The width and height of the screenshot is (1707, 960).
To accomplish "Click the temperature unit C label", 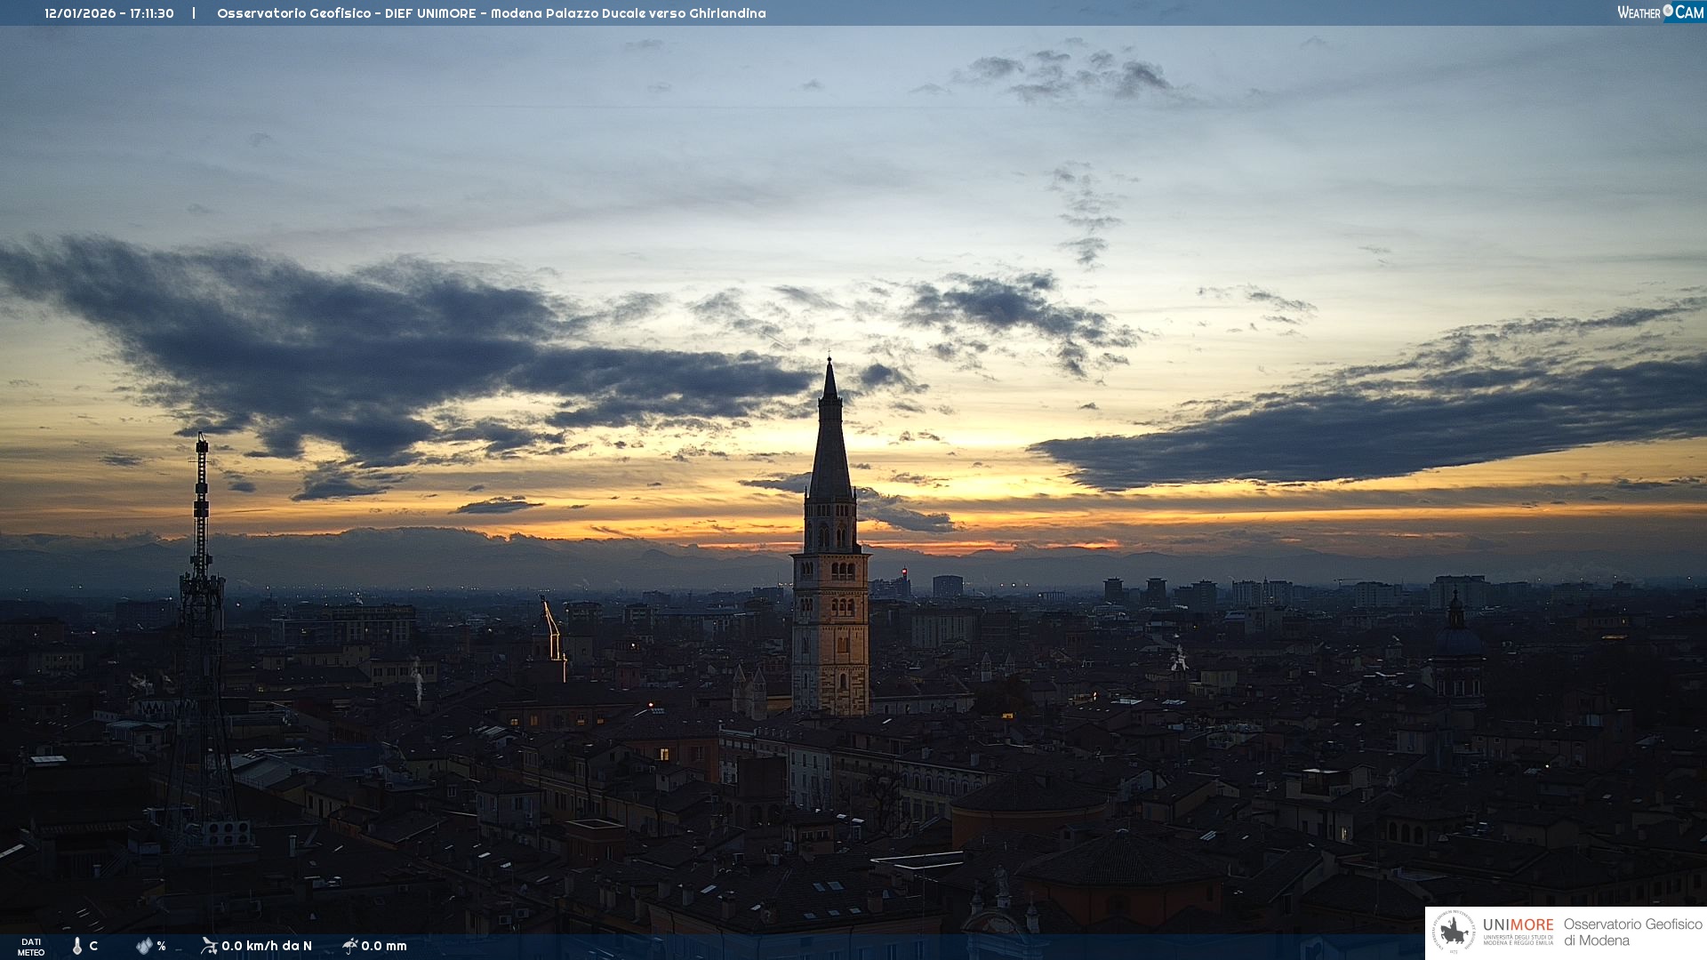I will (93, 946).
